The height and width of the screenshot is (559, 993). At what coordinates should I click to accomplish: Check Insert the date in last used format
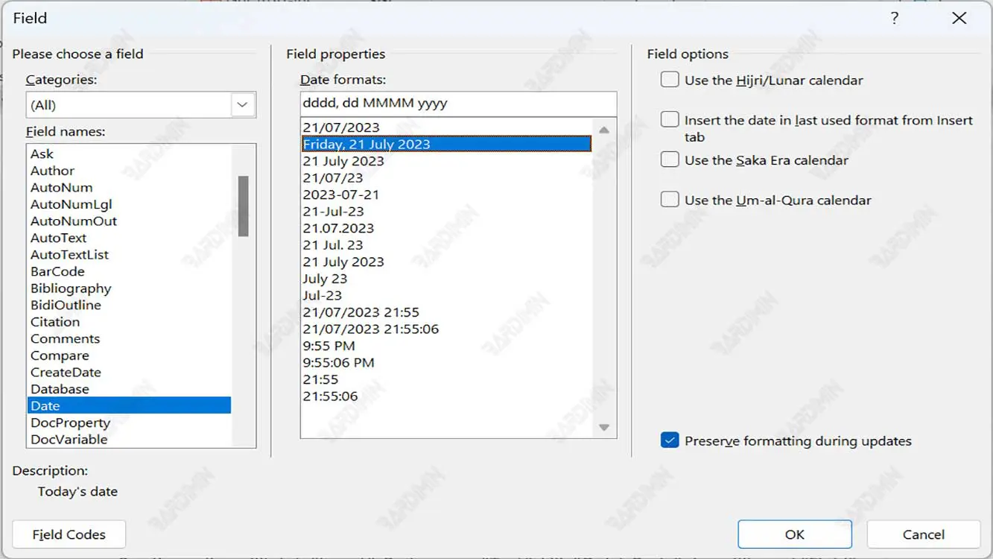[x=670, y=119]
